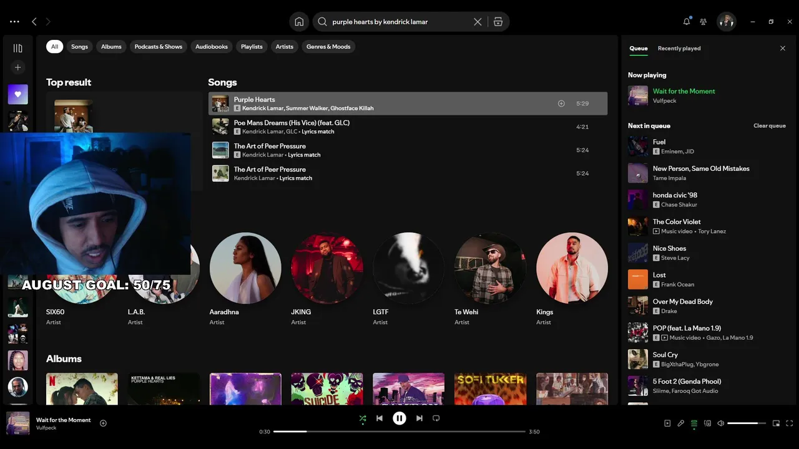Filter results by Playlists

point(252,47)
